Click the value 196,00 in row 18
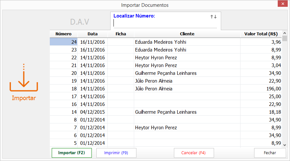Viewport: 290px width, 161px height. (x=274, y=89)
